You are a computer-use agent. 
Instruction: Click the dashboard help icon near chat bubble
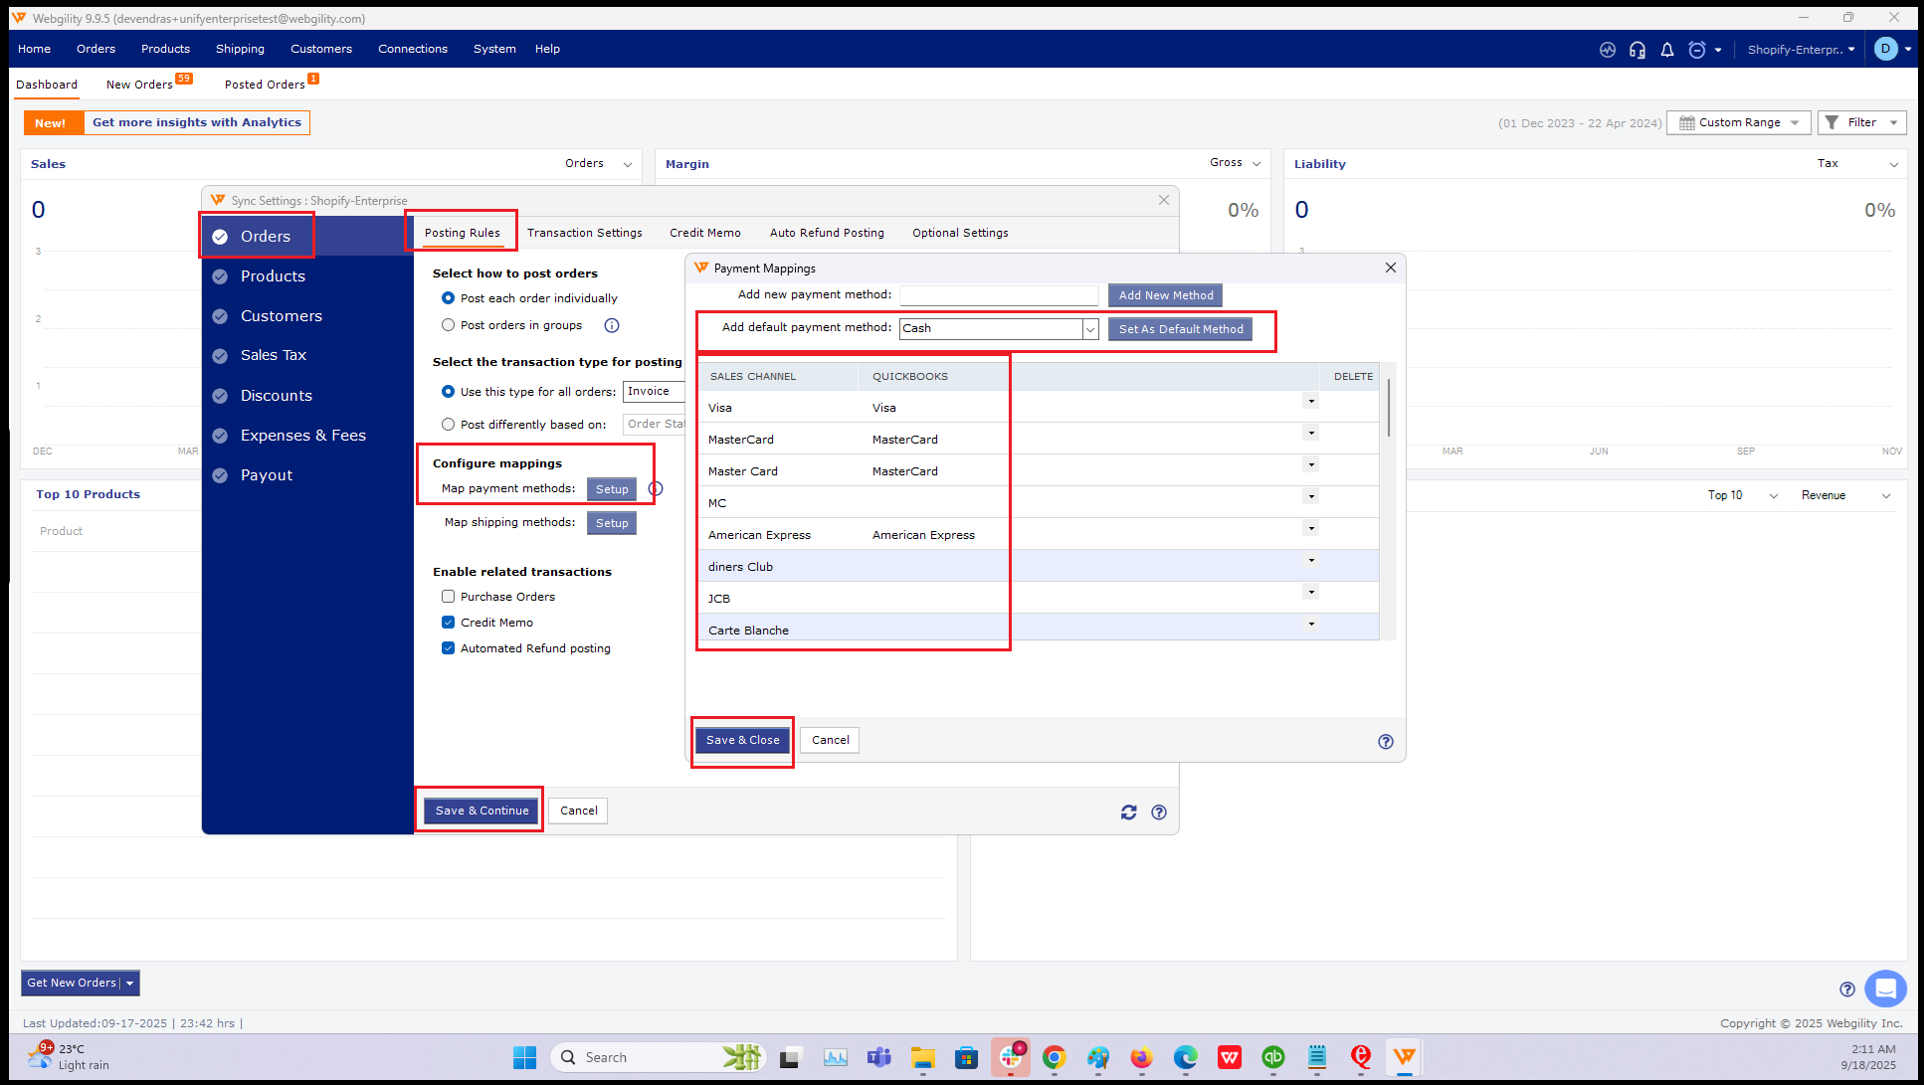click(x=1847, y=989)
